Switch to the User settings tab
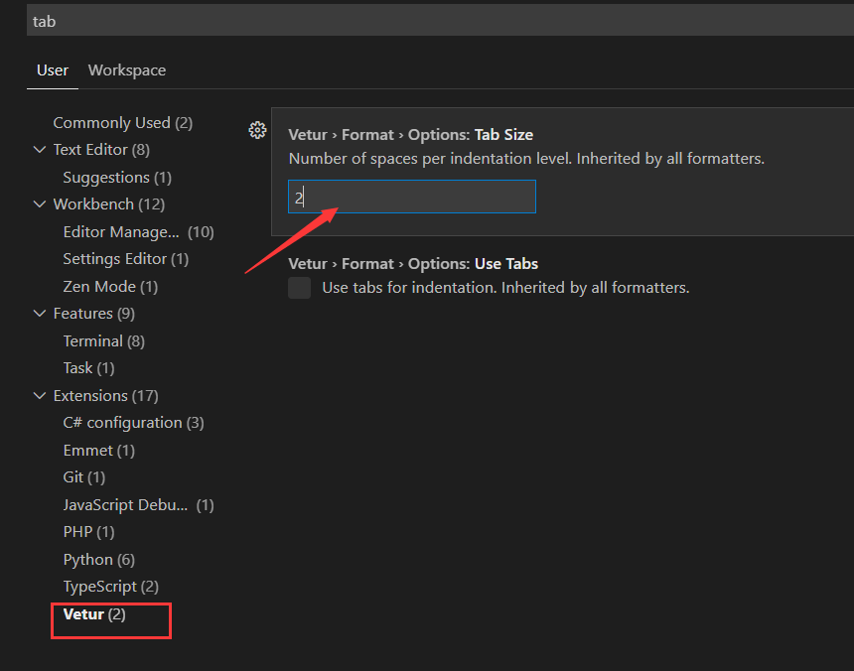 tap(52, 70)
